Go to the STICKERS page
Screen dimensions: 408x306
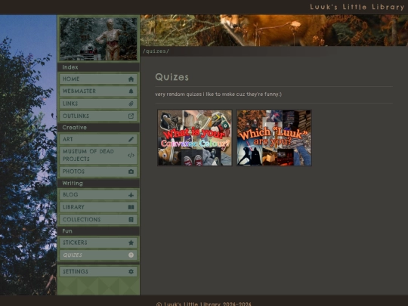pyautogui.click(x=98, y=243)
